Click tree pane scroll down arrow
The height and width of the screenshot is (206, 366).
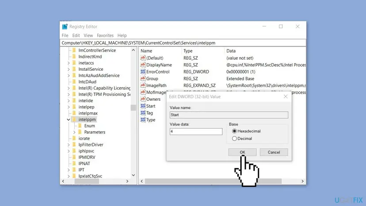click(133, 175)
